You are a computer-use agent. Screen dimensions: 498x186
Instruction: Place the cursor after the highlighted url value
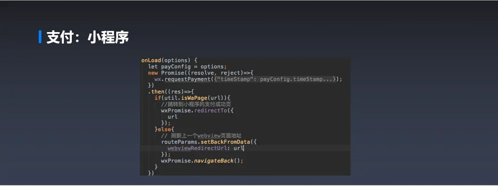243,148
